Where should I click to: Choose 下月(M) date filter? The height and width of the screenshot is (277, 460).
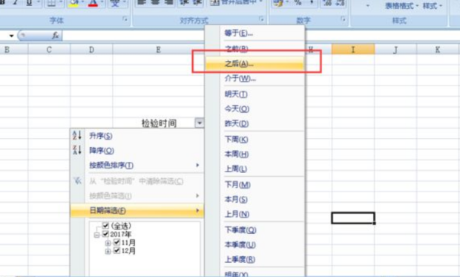pos(254,184)
